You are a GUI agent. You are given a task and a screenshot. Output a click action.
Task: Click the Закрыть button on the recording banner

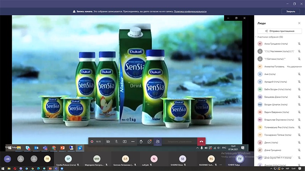(291, 11)
